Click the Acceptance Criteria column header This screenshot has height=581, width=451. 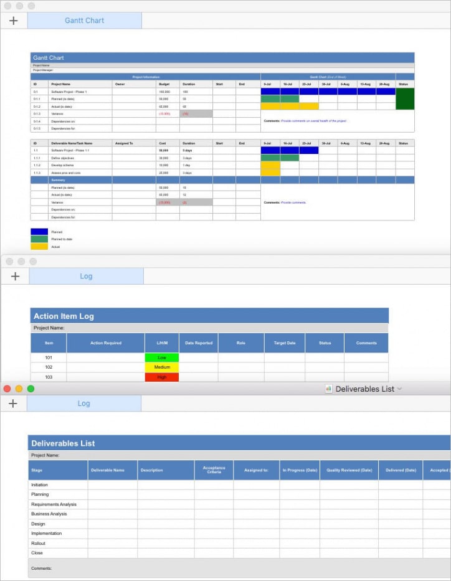click(x=214, y=470)
